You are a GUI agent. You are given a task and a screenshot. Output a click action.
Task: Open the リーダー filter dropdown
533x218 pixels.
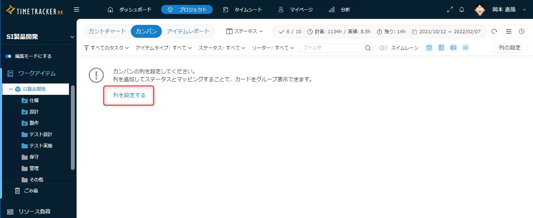(273, 48)
